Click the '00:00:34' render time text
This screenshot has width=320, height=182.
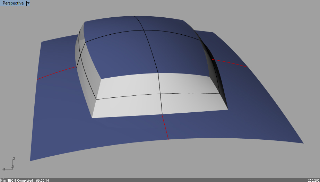tap(43, 180)
